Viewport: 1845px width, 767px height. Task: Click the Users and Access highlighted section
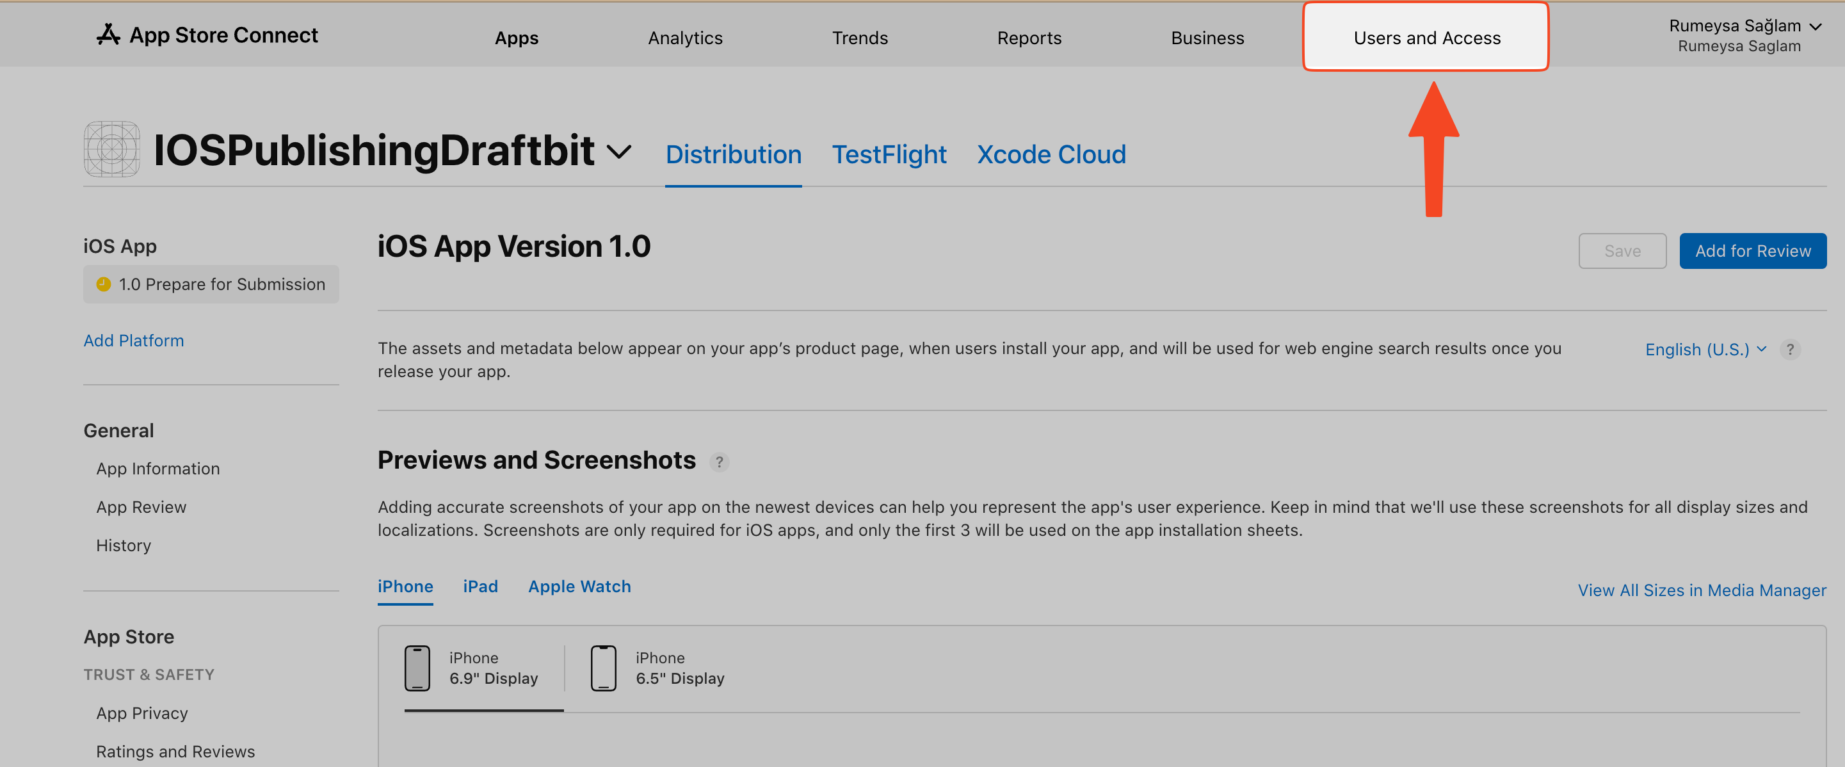click(1426, 37)
